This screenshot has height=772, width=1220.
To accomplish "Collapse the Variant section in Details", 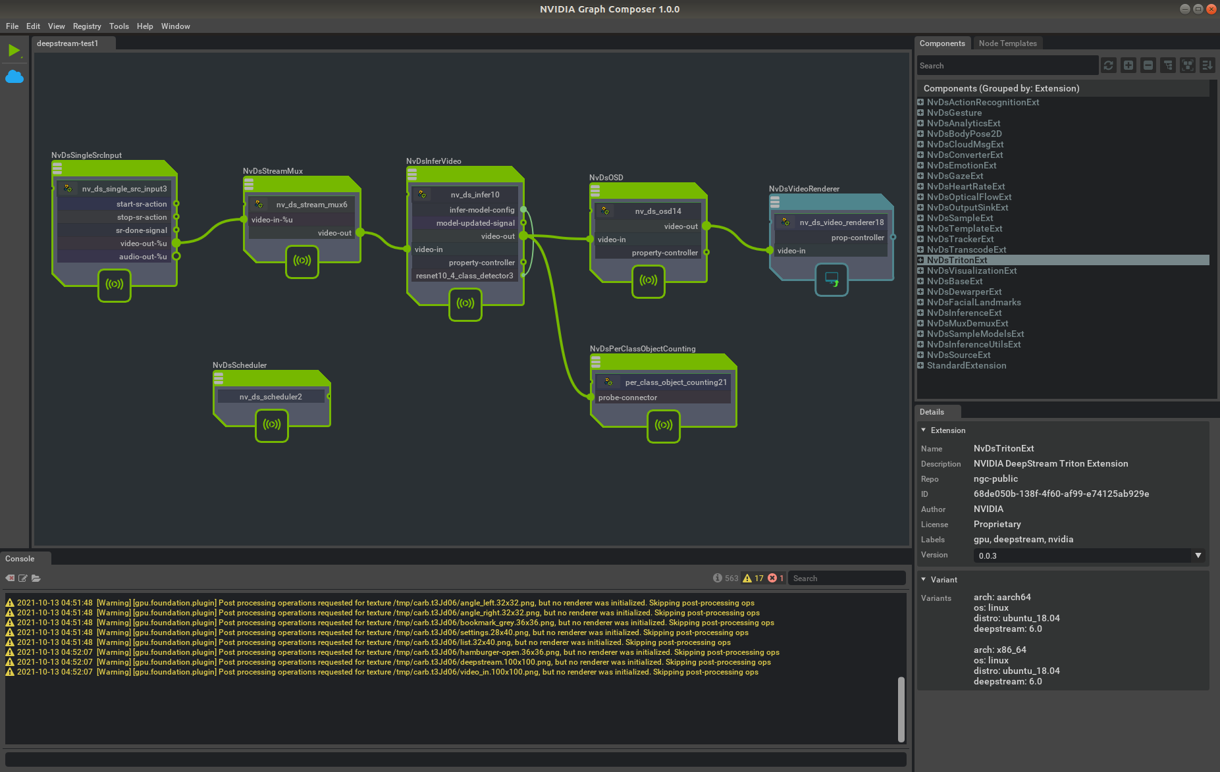I will point(924,579).
